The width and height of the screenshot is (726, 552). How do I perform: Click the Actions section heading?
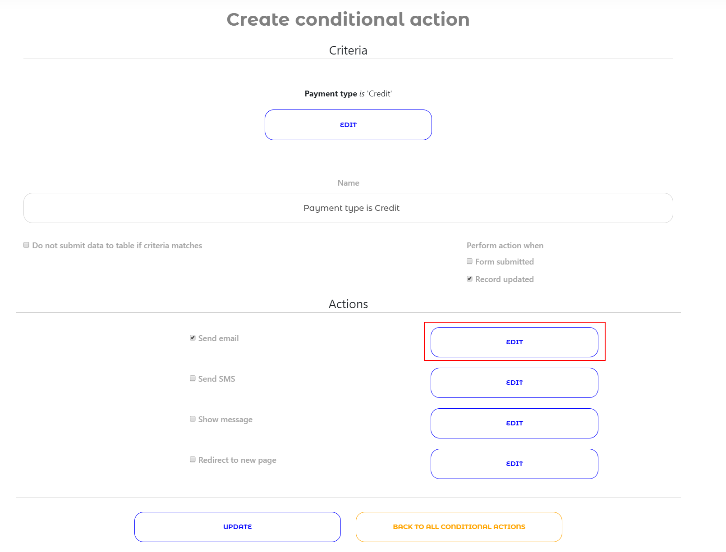tap(348, 304)
